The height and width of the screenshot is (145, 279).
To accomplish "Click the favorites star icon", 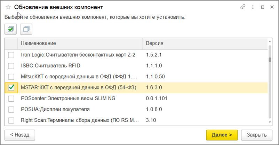I will 8,7.
